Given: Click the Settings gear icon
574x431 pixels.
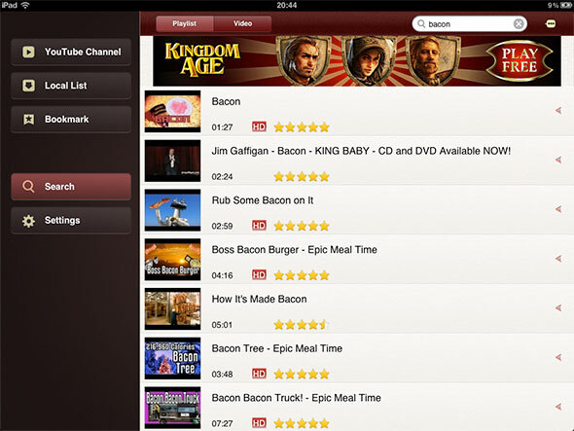Looking at the screenshot, I should 28,221.
